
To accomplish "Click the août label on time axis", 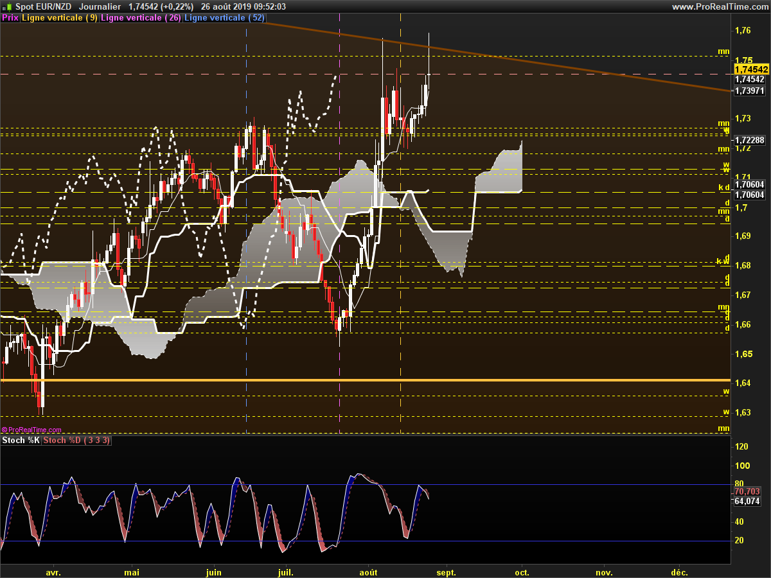I will (x=368, y=572).
